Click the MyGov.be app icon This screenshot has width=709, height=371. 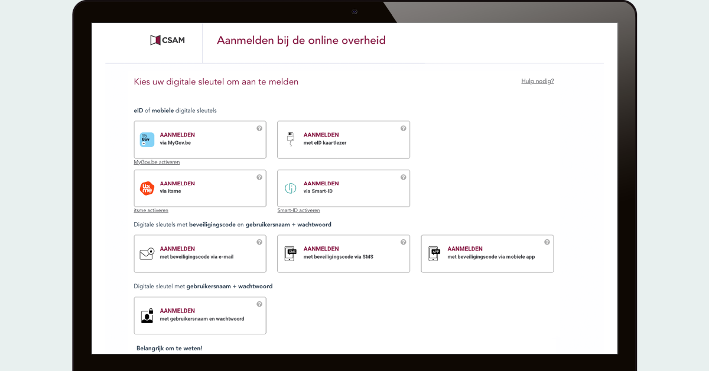(147, 139)
